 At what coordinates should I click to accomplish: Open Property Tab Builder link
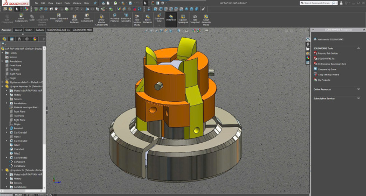(328, 53)
